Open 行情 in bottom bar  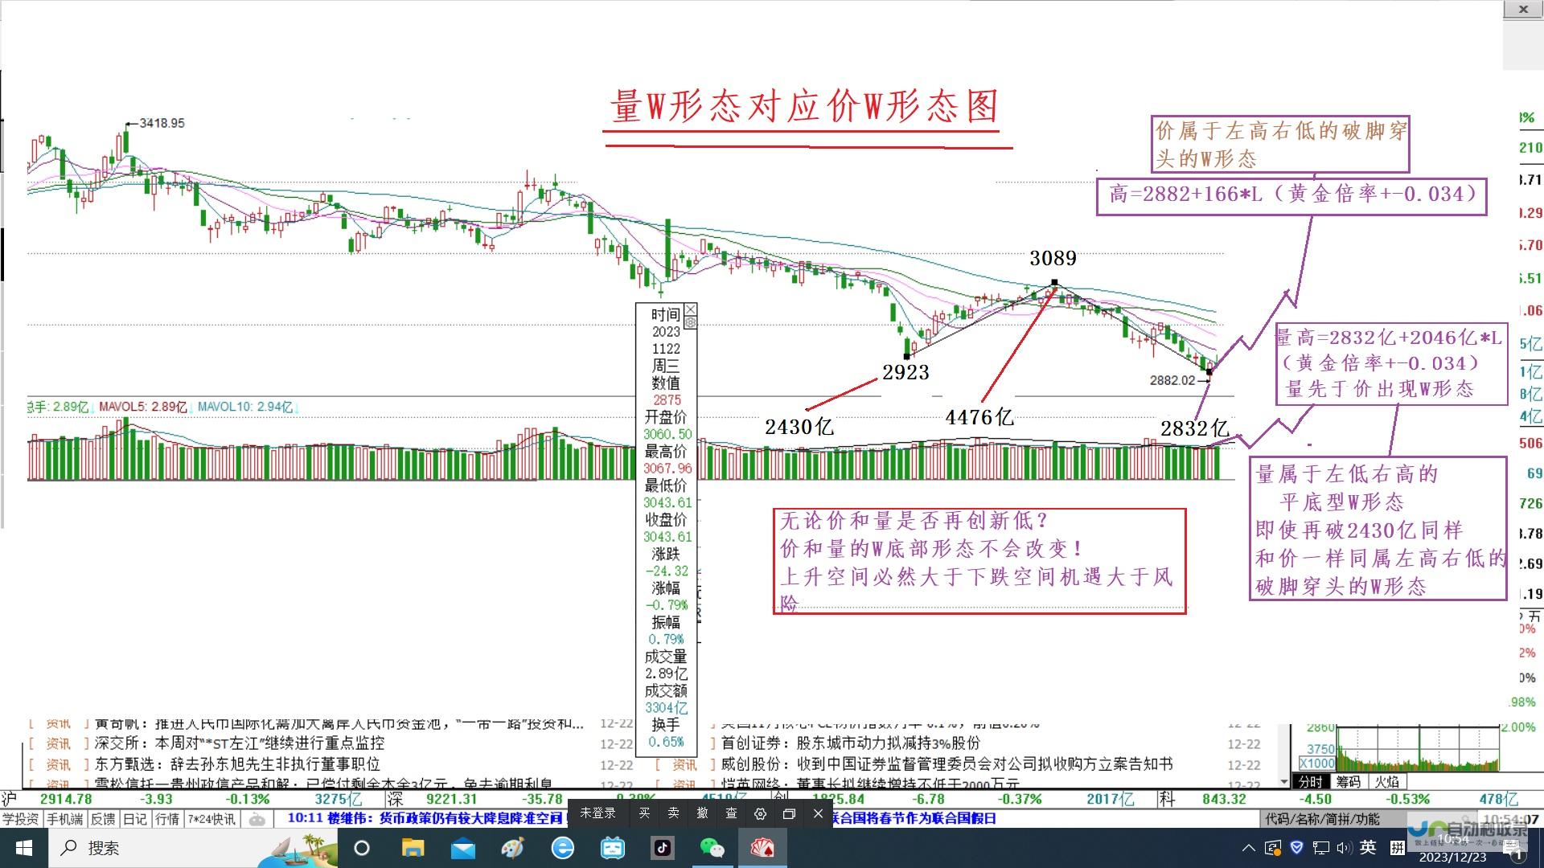tap(167, 819)
